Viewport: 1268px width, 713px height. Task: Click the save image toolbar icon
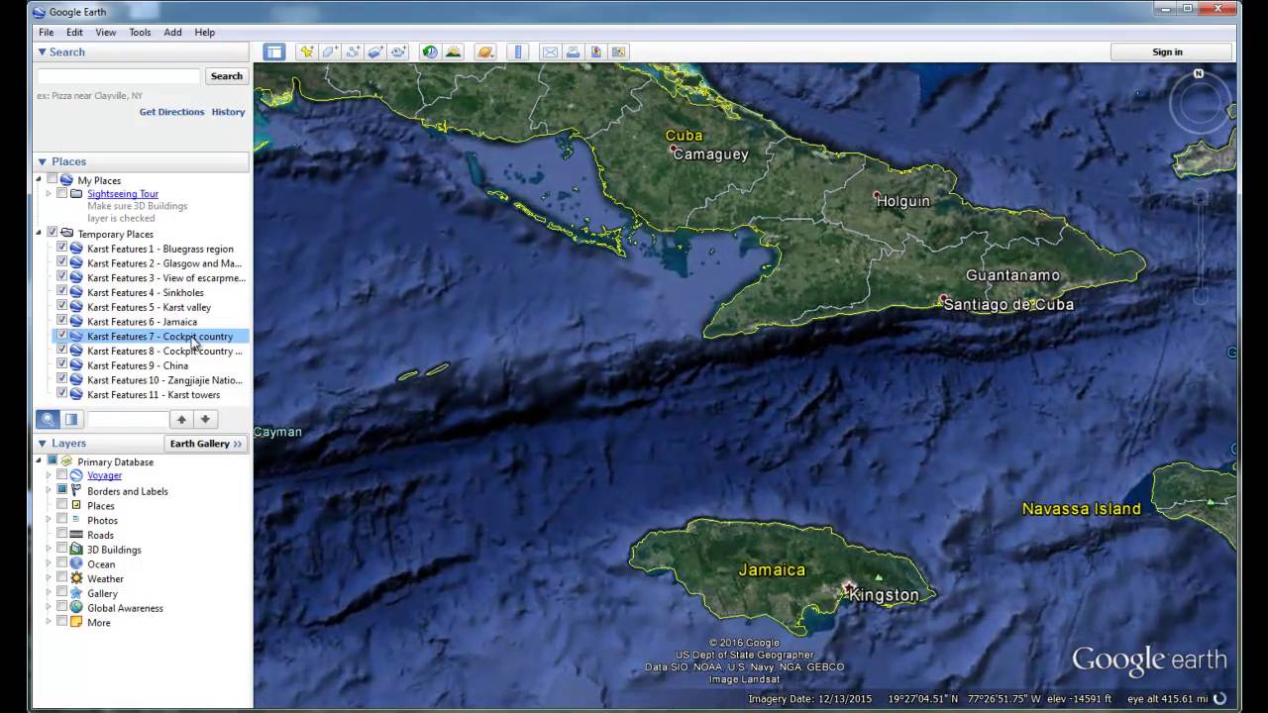(595, 52)
